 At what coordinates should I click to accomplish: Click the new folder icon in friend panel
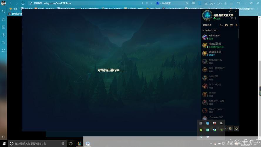click(x=226, y=25)
